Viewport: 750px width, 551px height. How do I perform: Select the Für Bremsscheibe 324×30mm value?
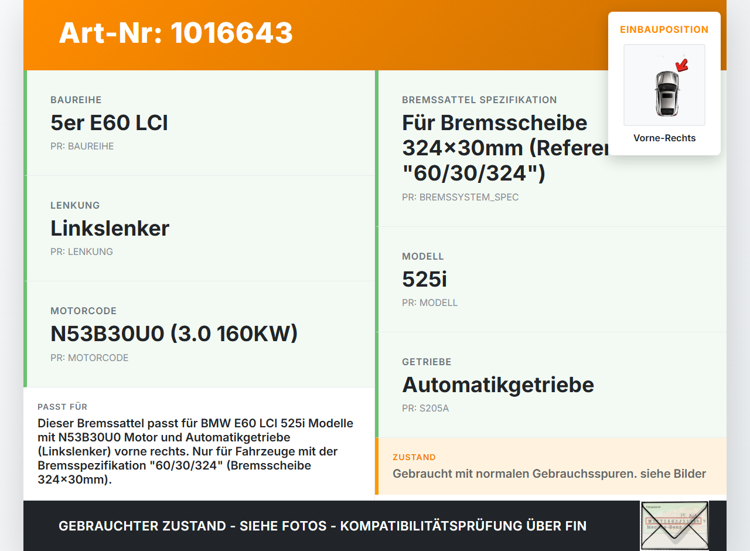pyautogui.click(x=505, y=148)
